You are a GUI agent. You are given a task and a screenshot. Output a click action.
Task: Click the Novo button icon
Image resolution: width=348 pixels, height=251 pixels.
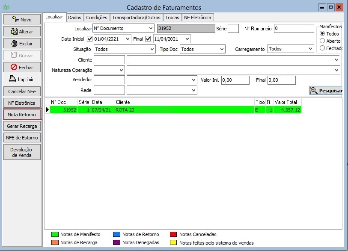[x=16, y=20]
